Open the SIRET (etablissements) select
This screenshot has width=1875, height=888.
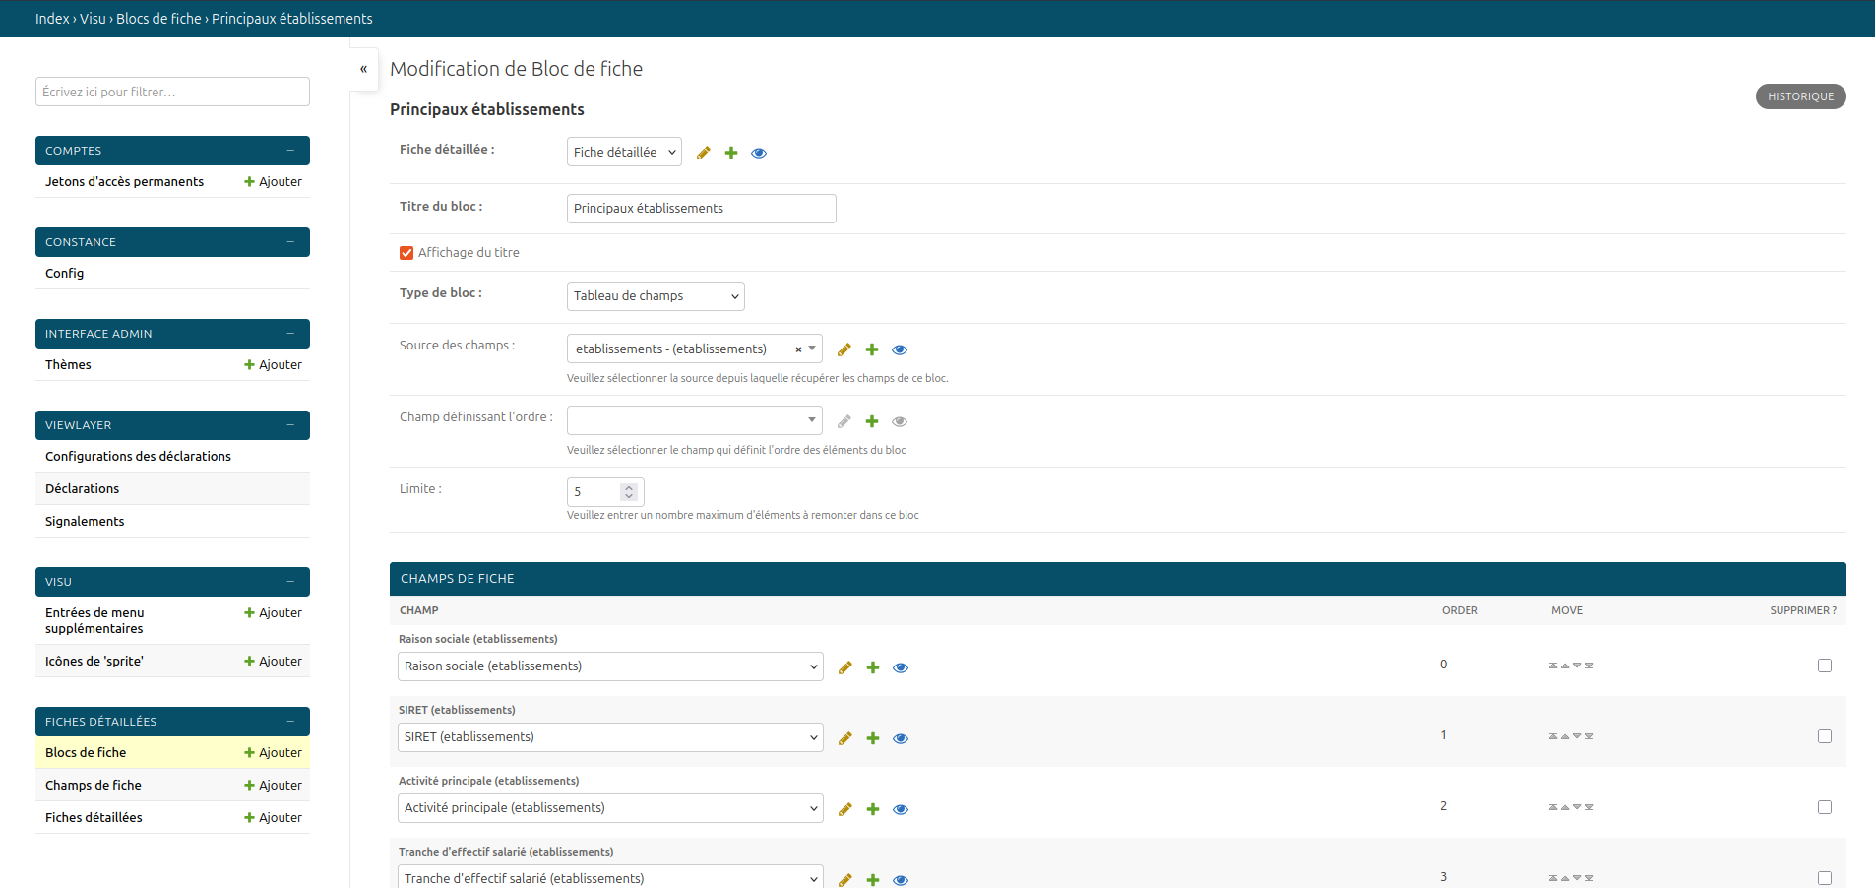[x=610, y=737]
